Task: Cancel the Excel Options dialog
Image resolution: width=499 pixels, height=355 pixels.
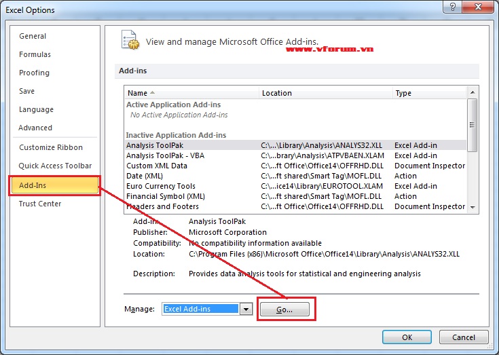Action: click(x=463, y=337)
